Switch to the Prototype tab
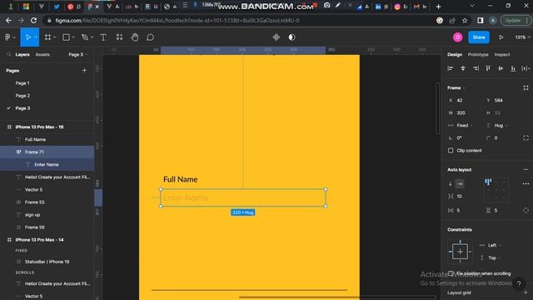Image resolution: width=533 pixels, height=300 pixels. [x=478, y=54]
